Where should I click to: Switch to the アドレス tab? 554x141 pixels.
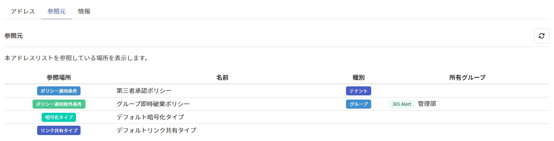click(23, 11)
